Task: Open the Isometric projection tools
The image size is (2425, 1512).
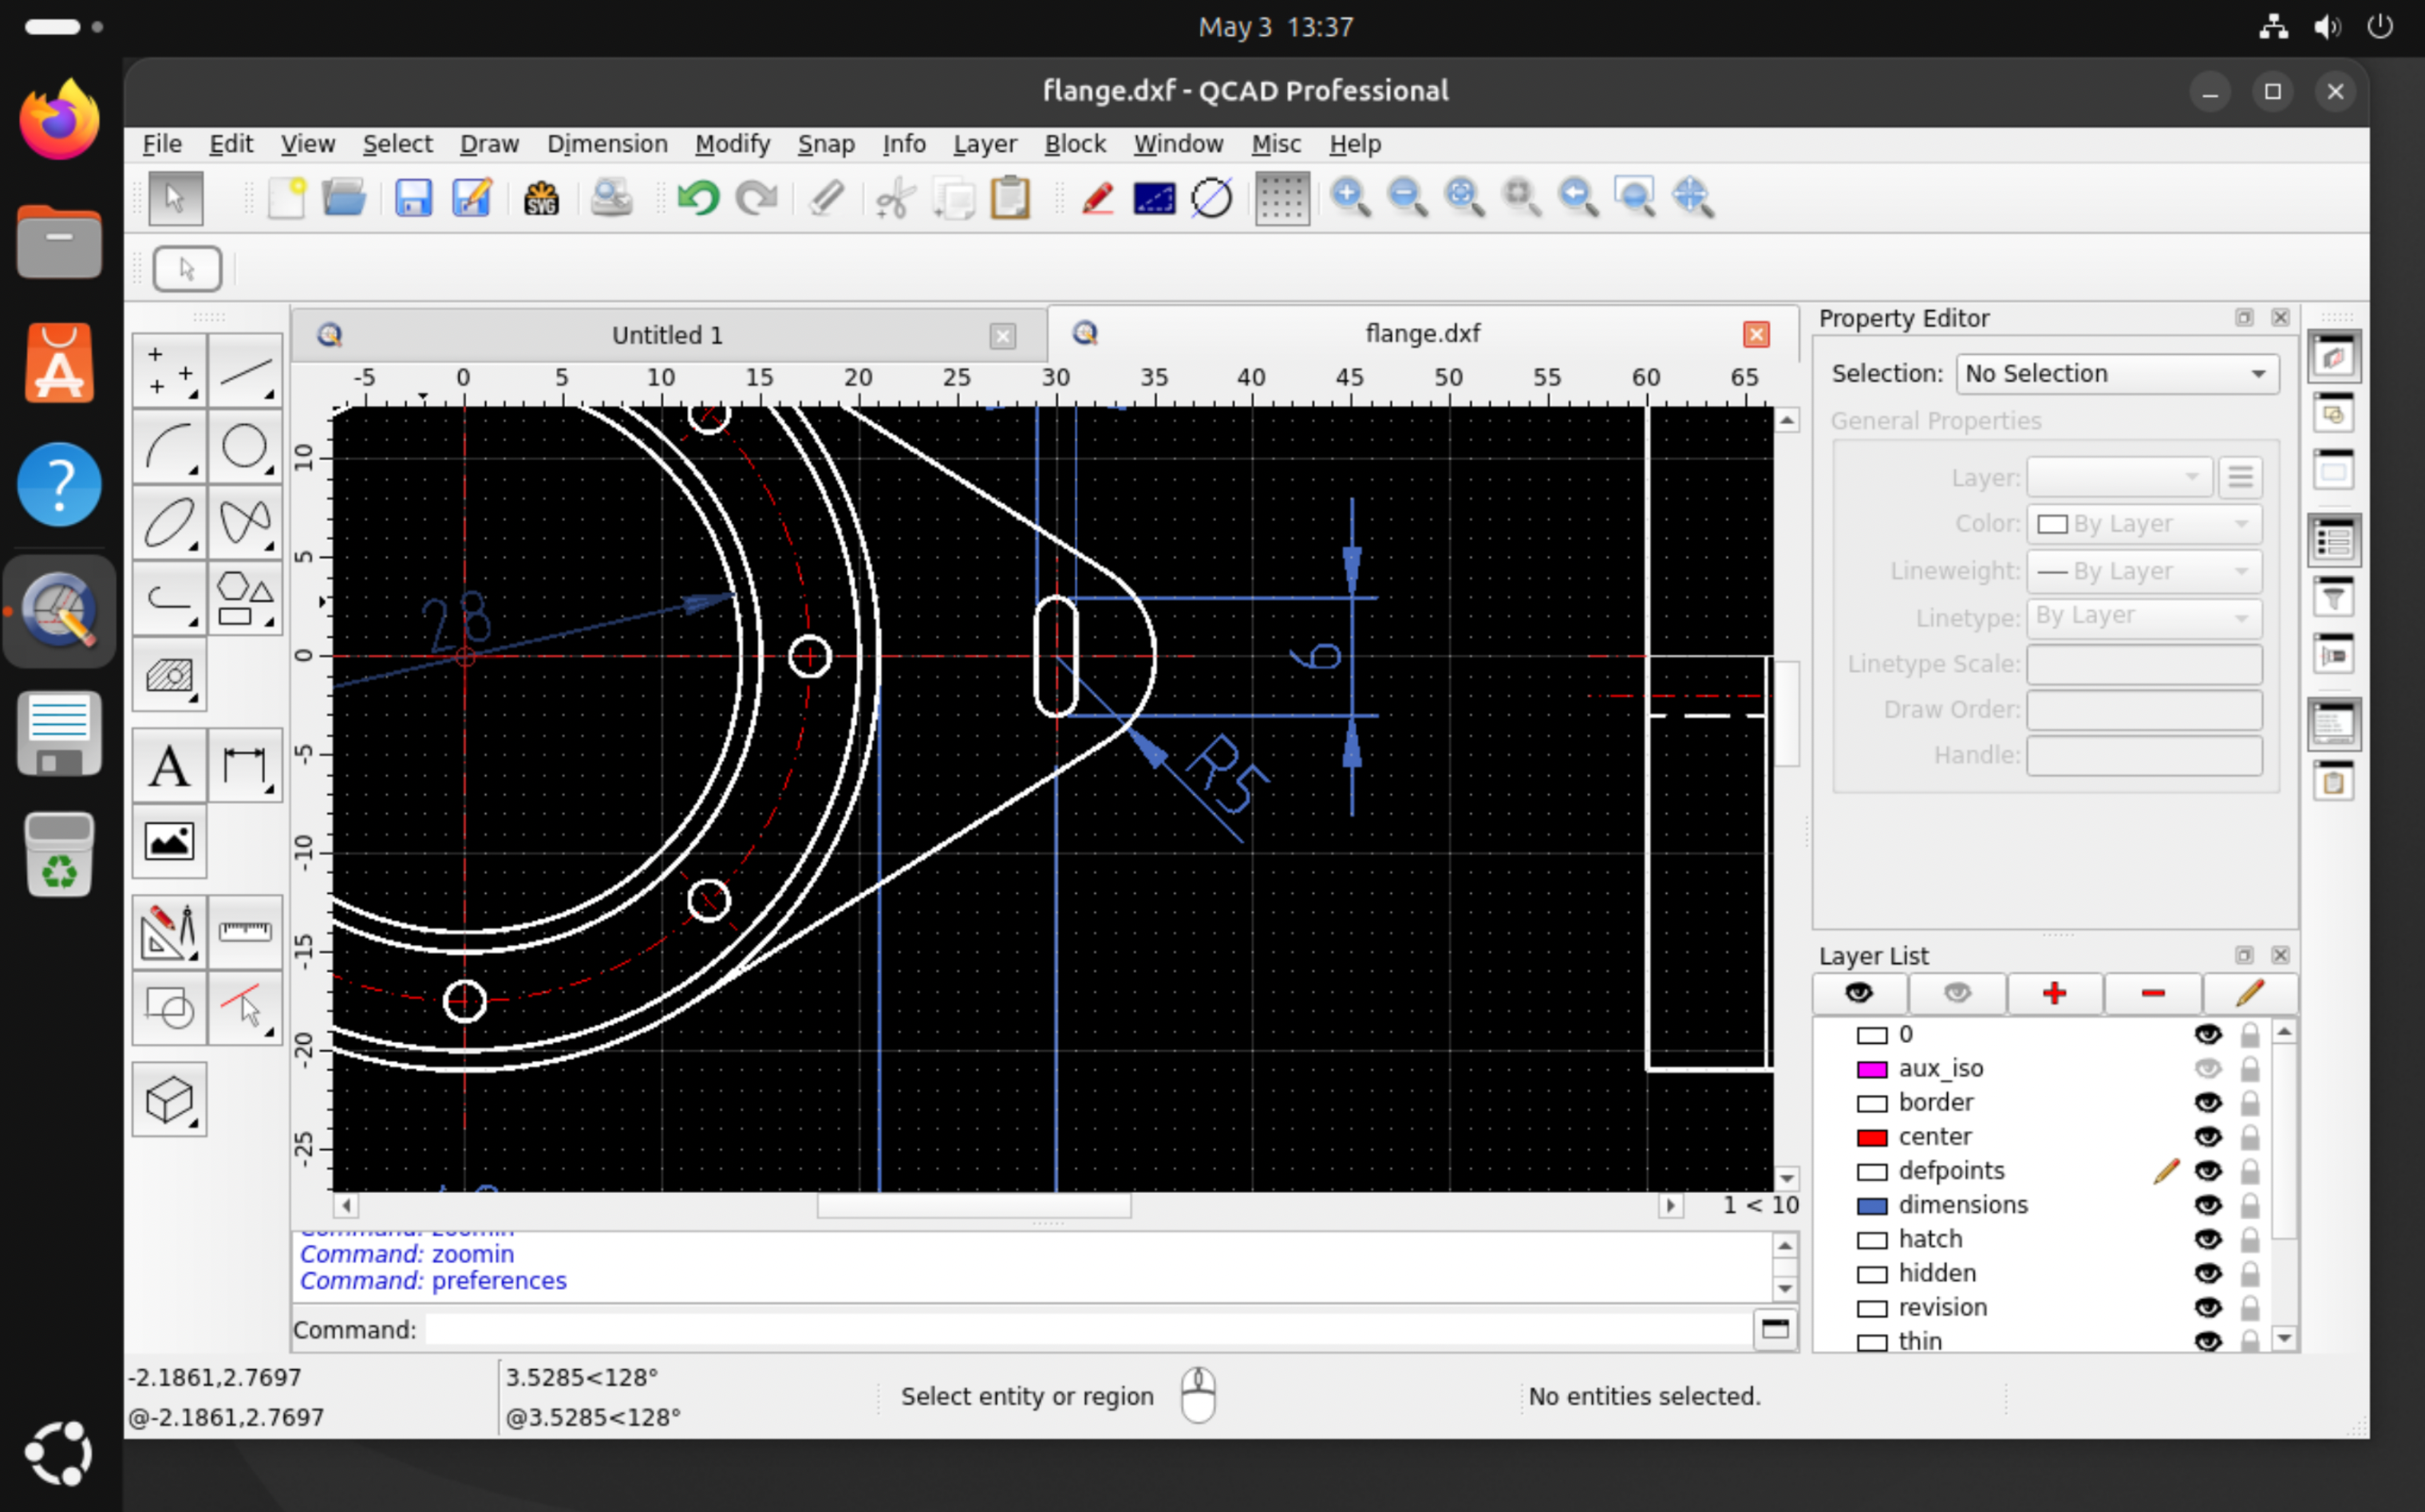Action: coord(170,1100)
